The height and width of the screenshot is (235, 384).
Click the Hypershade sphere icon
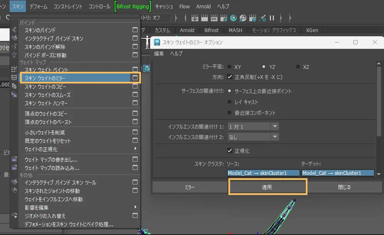click(233, 18)
